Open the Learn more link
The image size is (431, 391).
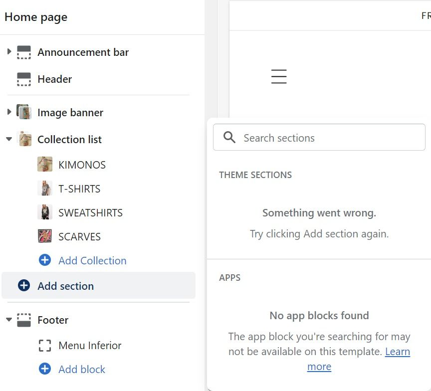[397, 352]
